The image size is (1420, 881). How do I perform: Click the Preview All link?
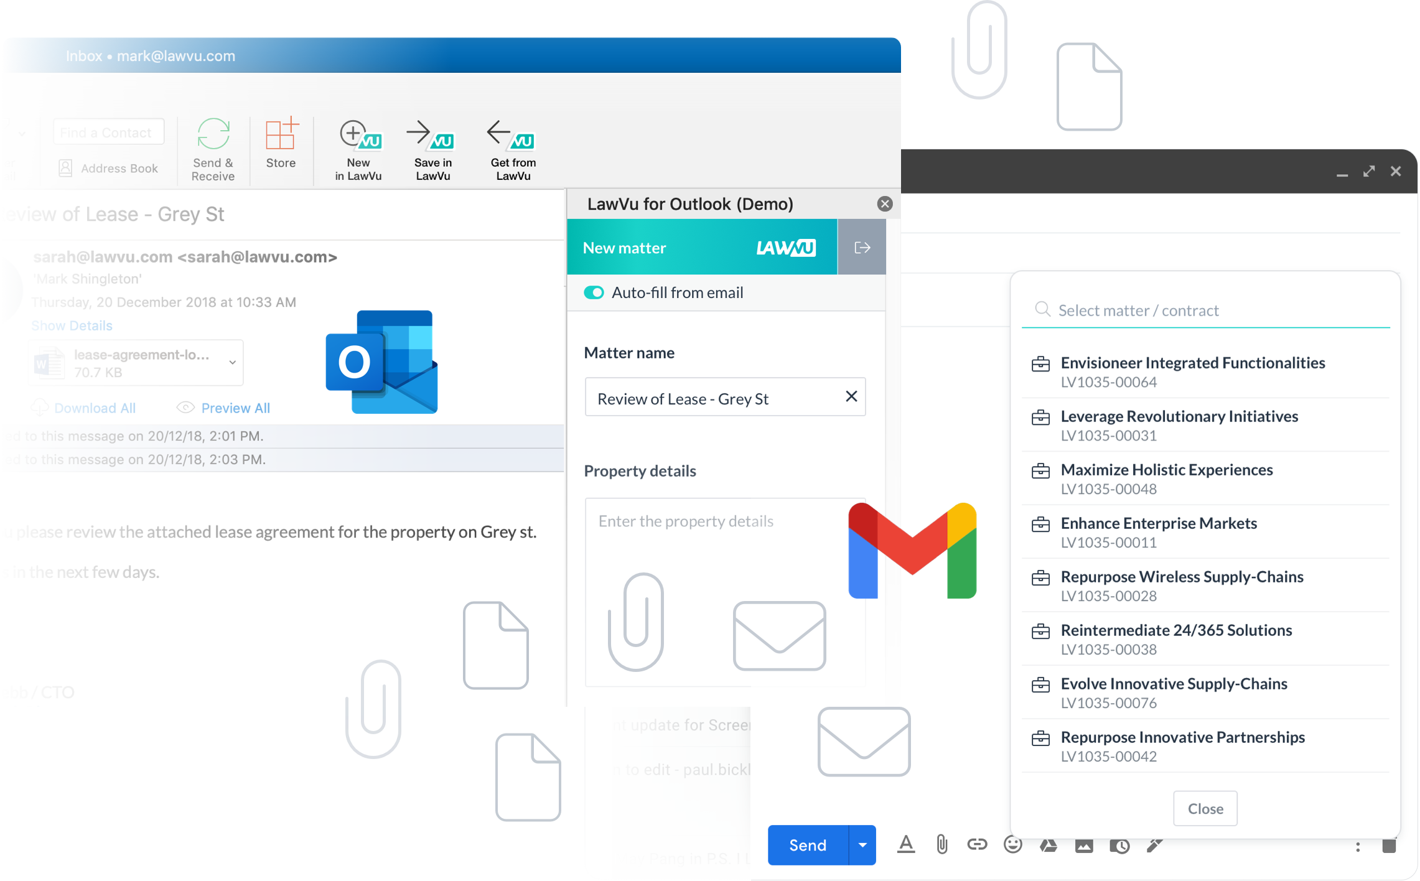[235, 408]
